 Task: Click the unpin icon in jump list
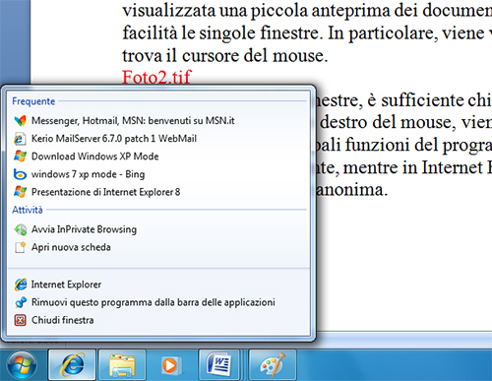(x=21, y=302)
